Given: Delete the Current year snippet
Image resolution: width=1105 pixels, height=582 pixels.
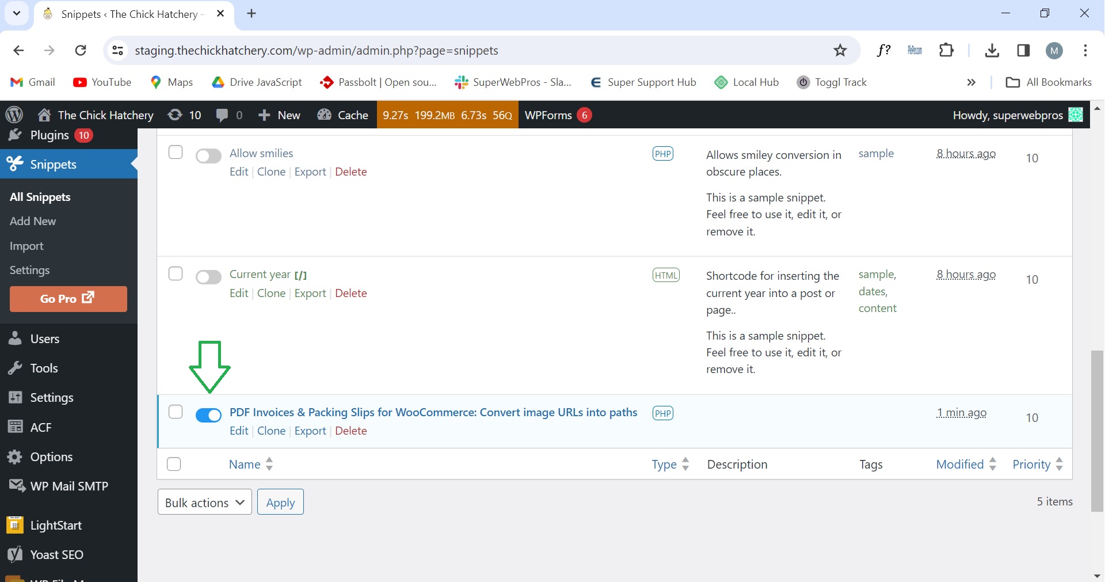Looking at the screenshot, I should pyautogui.click(x=351, y=293).
